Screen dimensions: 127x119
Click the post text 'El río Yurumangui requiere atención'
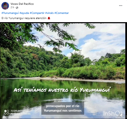24,18
